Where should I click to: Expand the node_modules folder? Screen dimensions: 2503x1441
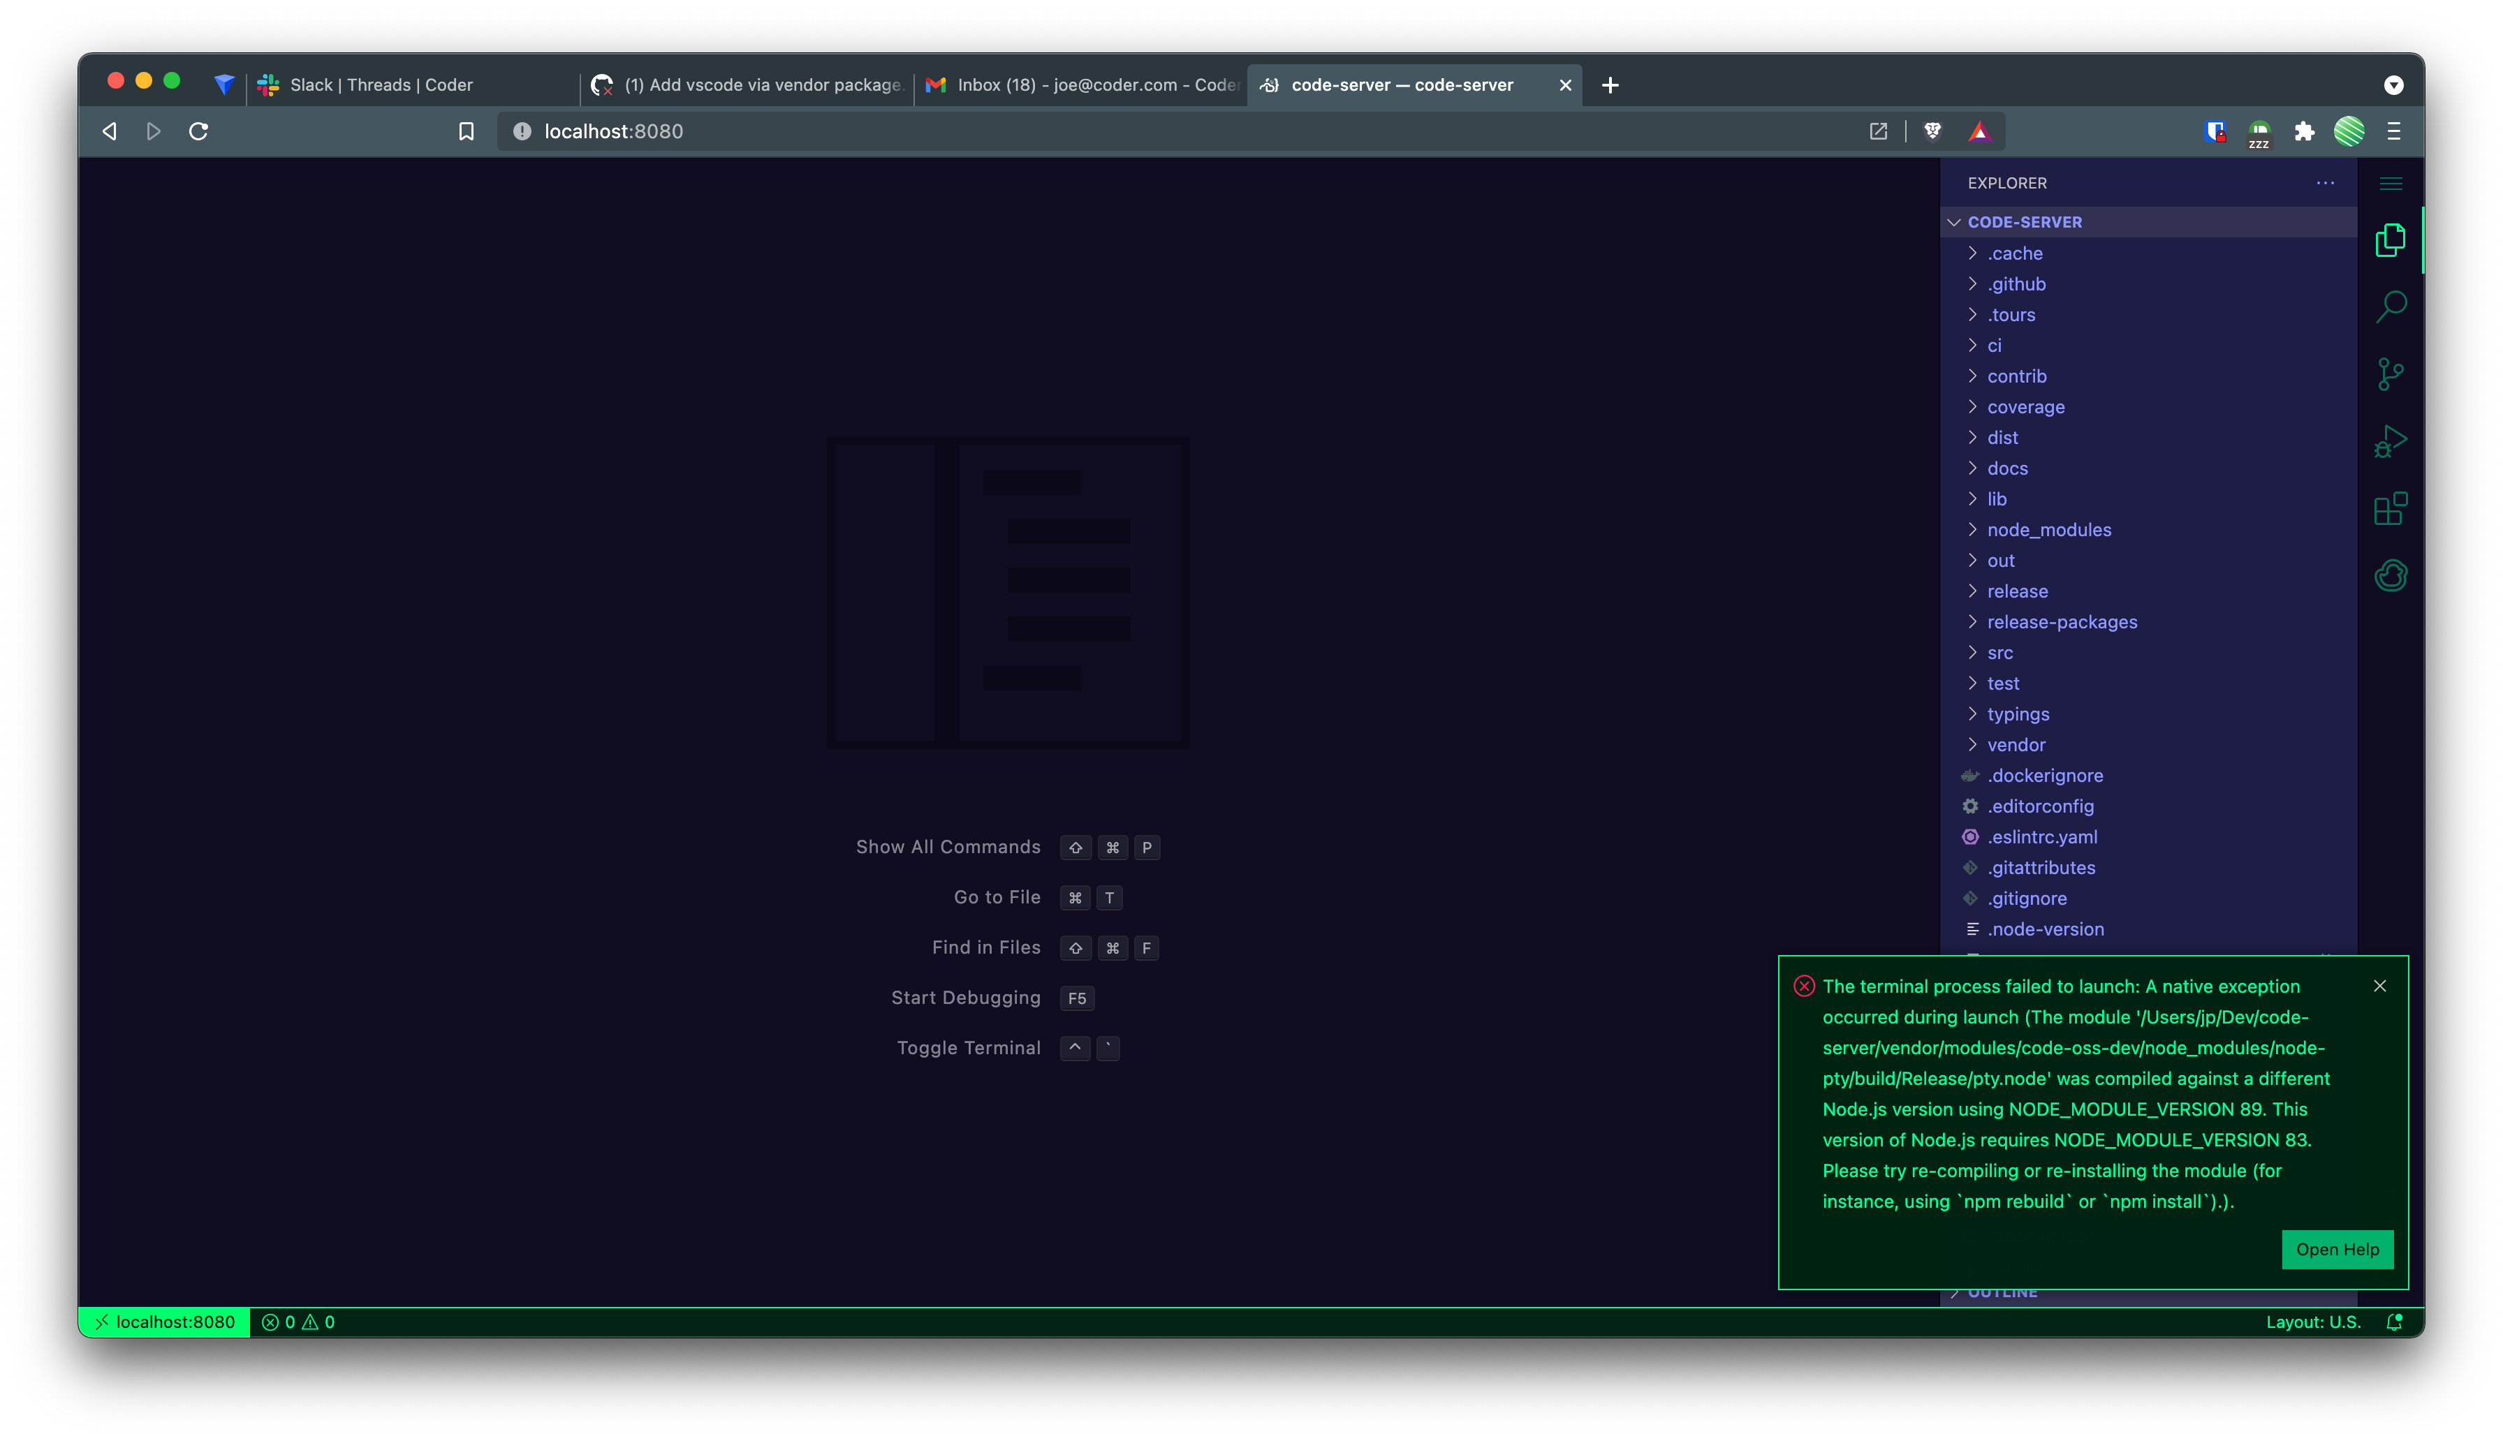[2148, 529]
